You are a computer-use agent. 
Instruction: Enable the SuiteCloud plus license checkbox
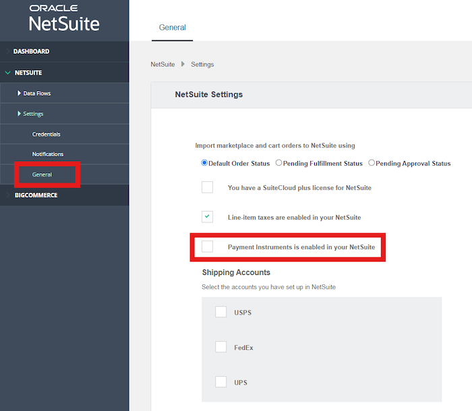208,187
